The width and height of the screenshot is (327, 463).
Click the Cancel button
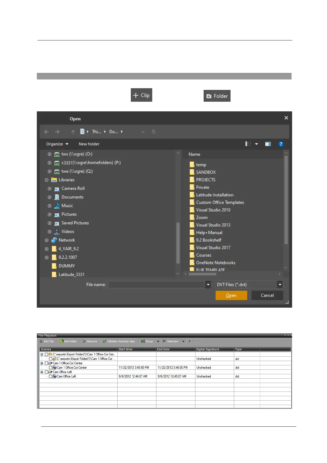[x=267, y=295]
